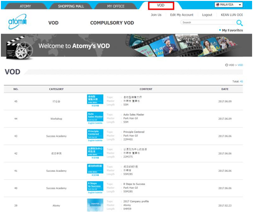The width and height of the screenshot is (253, 215).
Task: Click the Atomy logo
Action: pyautogui.click(x=17, y=22)
